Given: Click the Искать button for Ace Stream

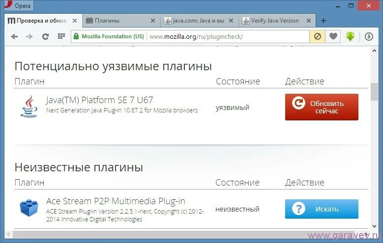Looking at the screenshot, I should [322, 209].
